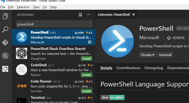Open the Source Control git icon
Screen dimensions: 189x103
click(x=5, y=43)
